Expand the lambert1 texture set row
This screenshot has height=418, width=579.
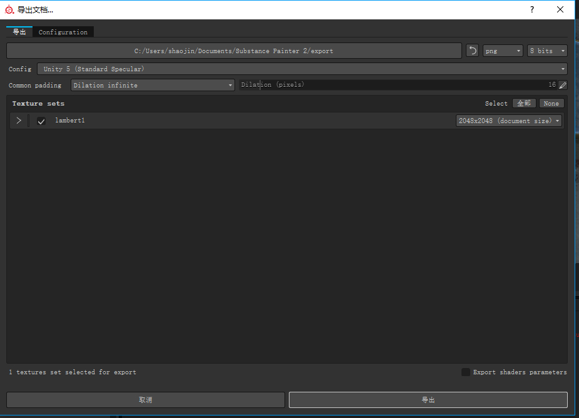coord(19,121)
